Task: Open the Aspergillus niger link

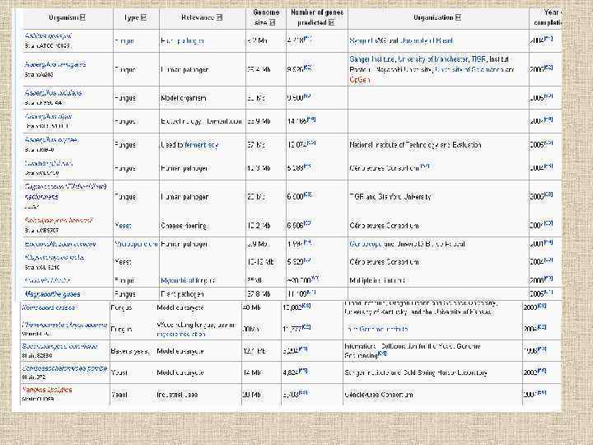Action: click(49, 116)
